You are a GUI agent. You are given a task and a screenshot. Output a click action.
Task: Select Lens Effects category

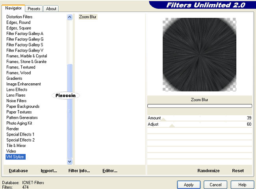pos(17,90)
